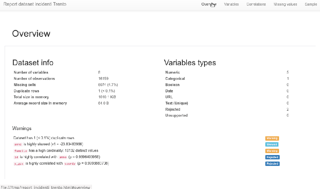Click the '64.0 B' value
The image size is (320, 189).
[x=103, y=103]
